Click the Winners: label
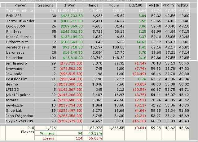Image resolution: width=198 pixels, height=142 pixels. pyautogui.click(x=48, y=133)
